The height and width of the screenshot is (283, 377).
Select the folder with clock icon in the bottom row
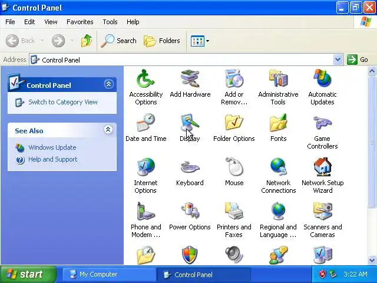pos(145,255)
